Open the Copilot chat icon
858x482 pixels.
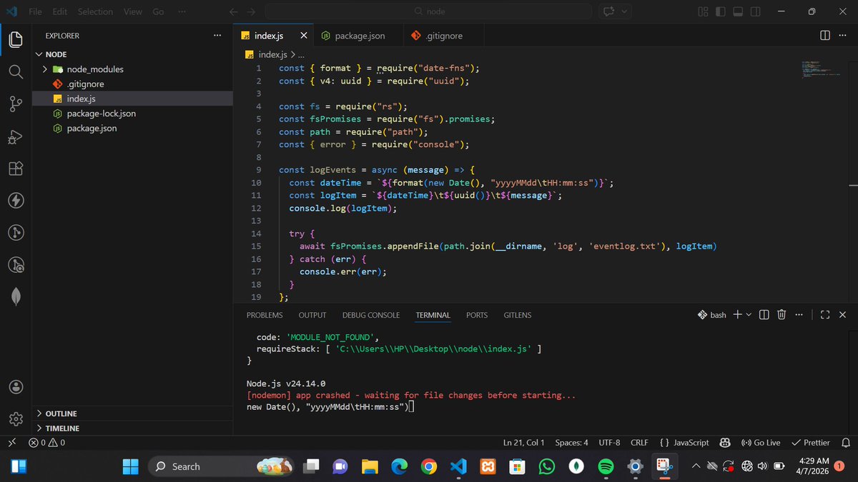[610, 11]
